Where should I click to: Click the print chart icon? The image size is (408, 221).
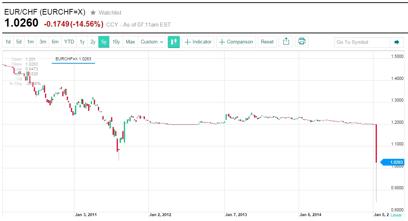point(301,42)
